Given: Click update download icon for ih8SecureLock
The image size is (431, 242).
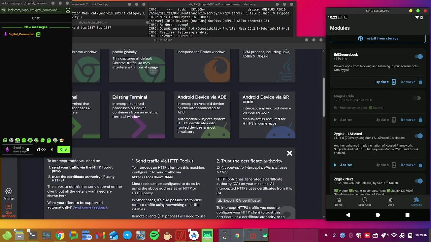Looking at the screenshot, I should coord(394,82).
